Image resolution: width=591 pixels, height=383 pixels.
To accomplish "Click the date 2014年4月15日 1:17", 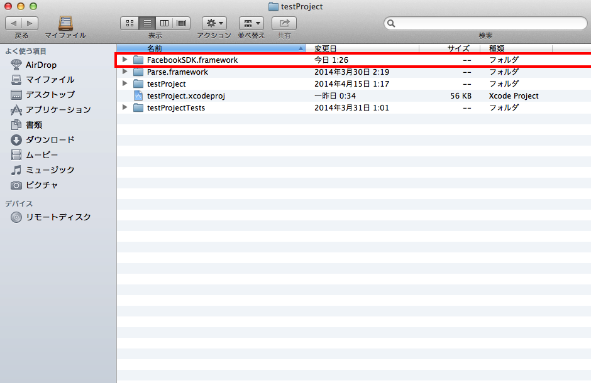I will click(351, 84).
